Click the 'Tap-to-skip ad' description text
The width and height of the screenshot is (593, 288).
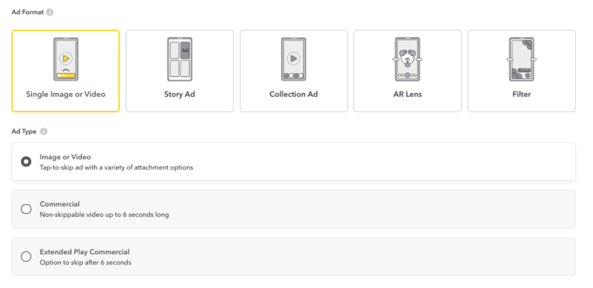pyautogui.click(x=117, y=167)
